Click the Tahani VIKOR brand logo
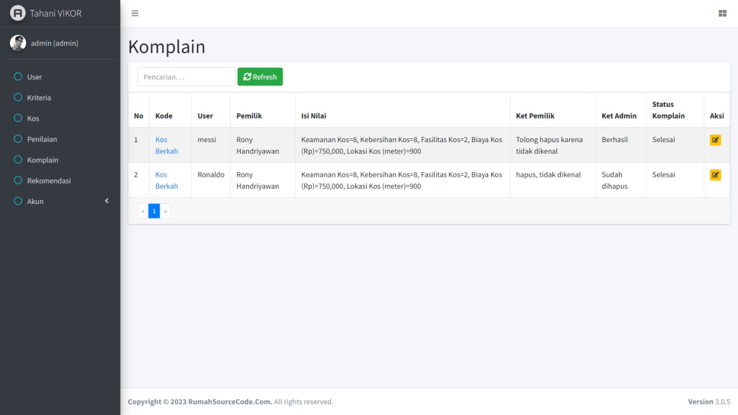This screenshot has width=738, height=415. [18, 13]
